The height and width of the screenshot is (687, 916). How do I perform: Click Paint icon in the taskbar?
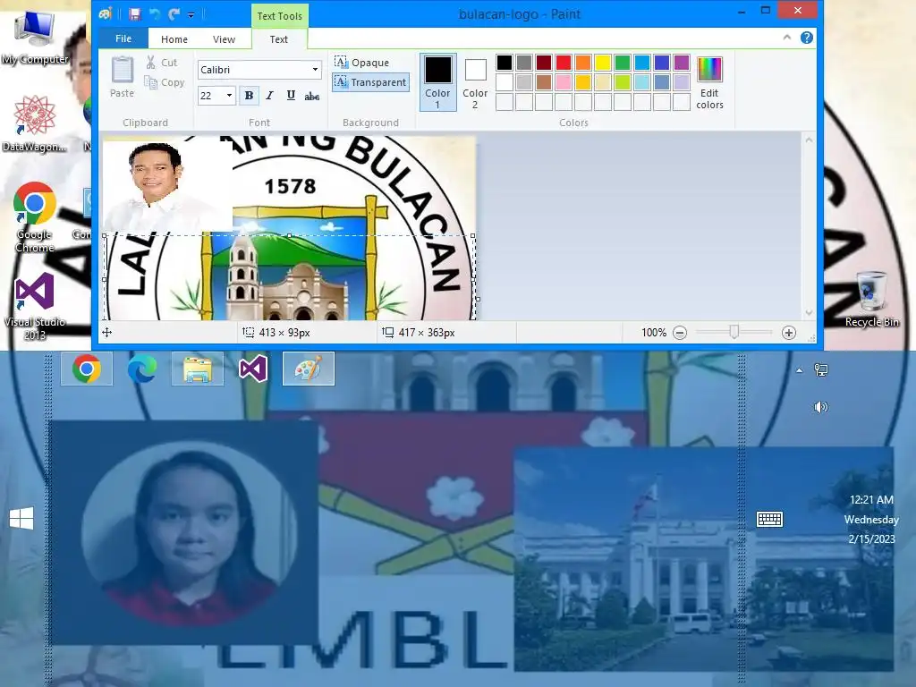[x=309, y=369]
